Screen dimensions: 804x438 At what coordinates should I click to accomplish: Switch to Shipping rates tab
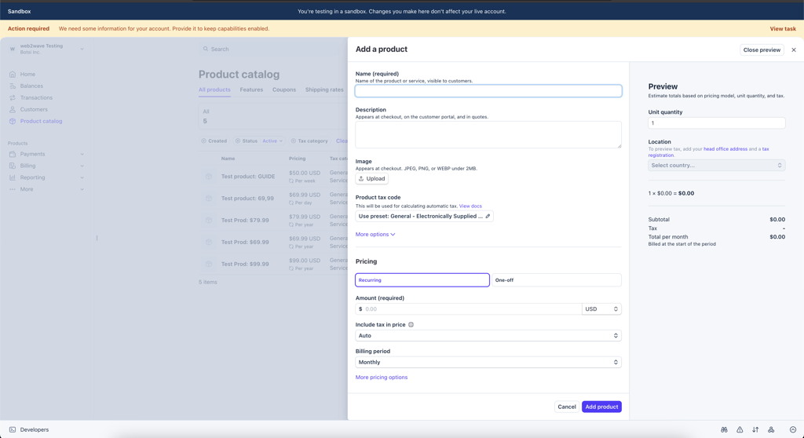pos(324,89)
